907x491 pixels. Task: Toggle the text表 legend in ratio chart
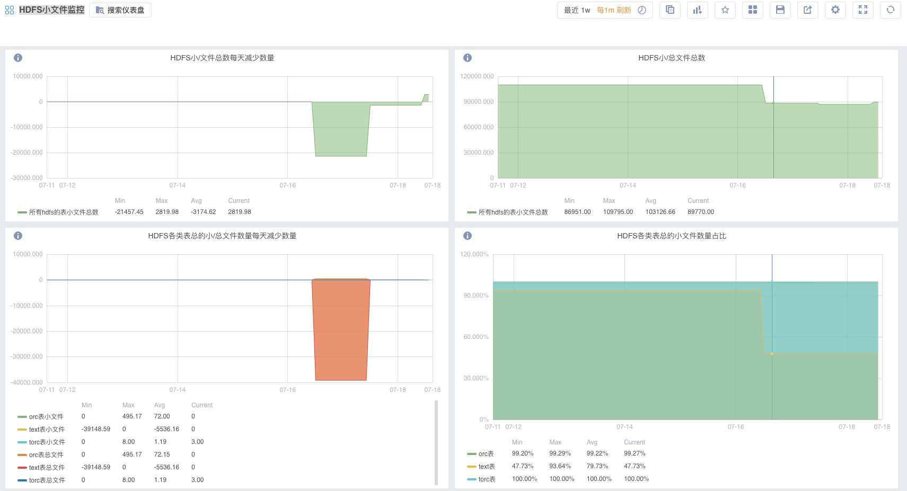tap(487, 467)
